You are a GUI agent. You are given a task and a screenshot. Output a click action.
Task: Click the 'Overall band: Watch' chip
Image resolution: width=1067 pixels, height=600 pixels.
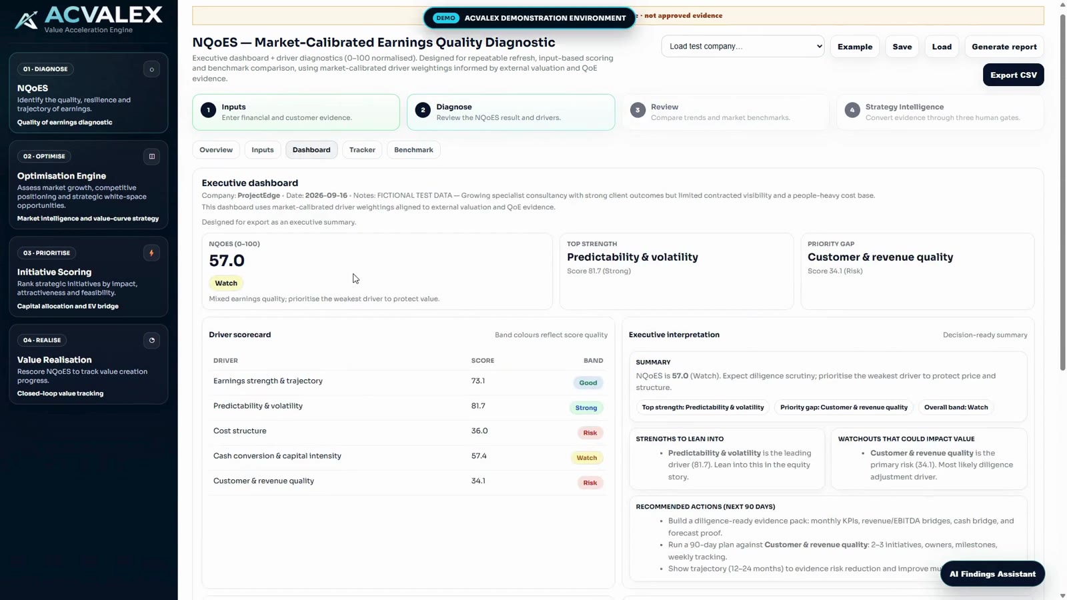click(x=956, y=407)
